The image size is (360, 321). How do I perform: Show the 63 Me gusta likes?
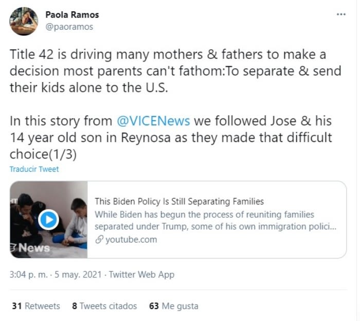point(173,306)
